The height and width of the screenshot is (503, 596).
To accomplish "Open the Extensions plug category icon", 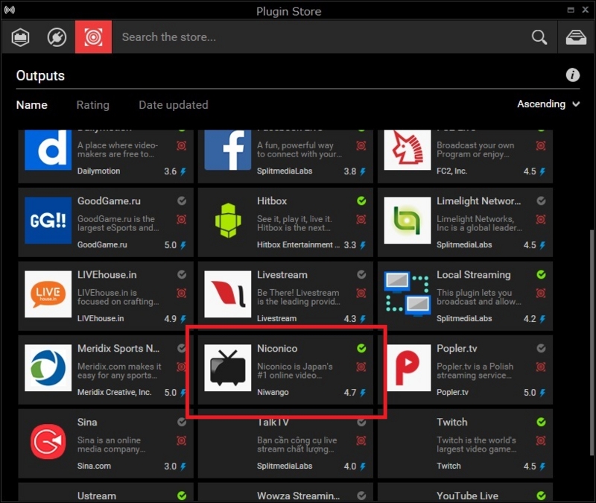I will click(x=57, y=37).
